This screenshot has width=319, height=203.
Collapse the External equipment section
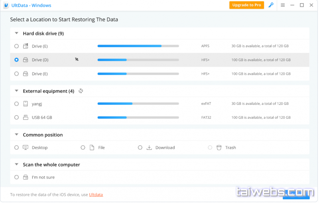point(16,91)
